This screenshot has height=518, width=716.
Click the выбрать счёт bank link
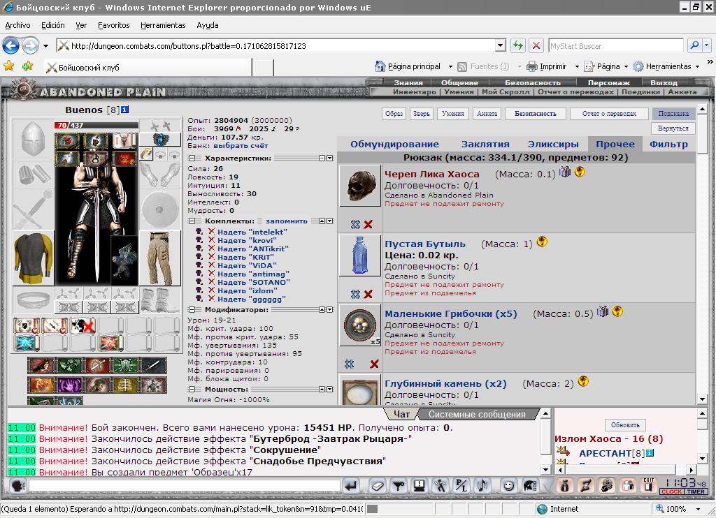click(241, 145)
